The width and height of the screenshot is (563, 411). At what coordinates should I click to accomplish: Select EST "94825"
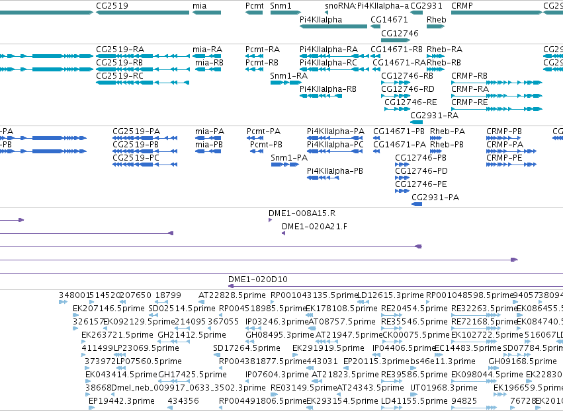click(x=465, y=401)
